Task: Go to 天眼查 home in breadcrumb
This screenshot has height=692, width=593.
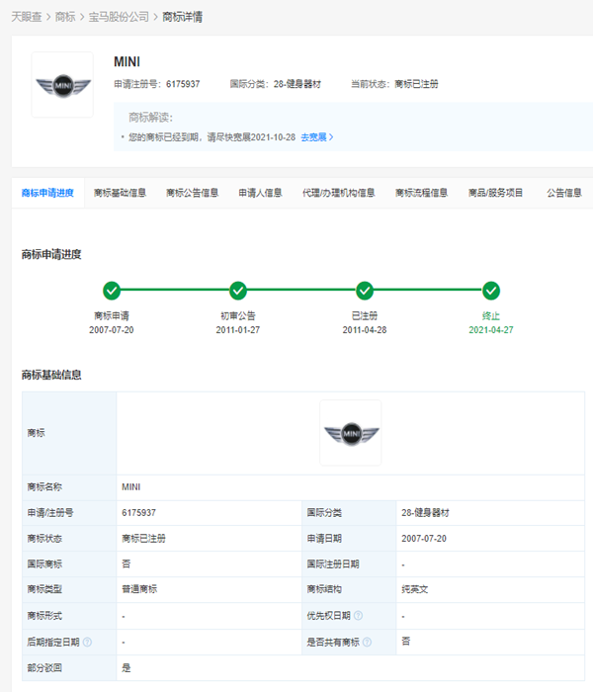Action: tap(26, 17)
